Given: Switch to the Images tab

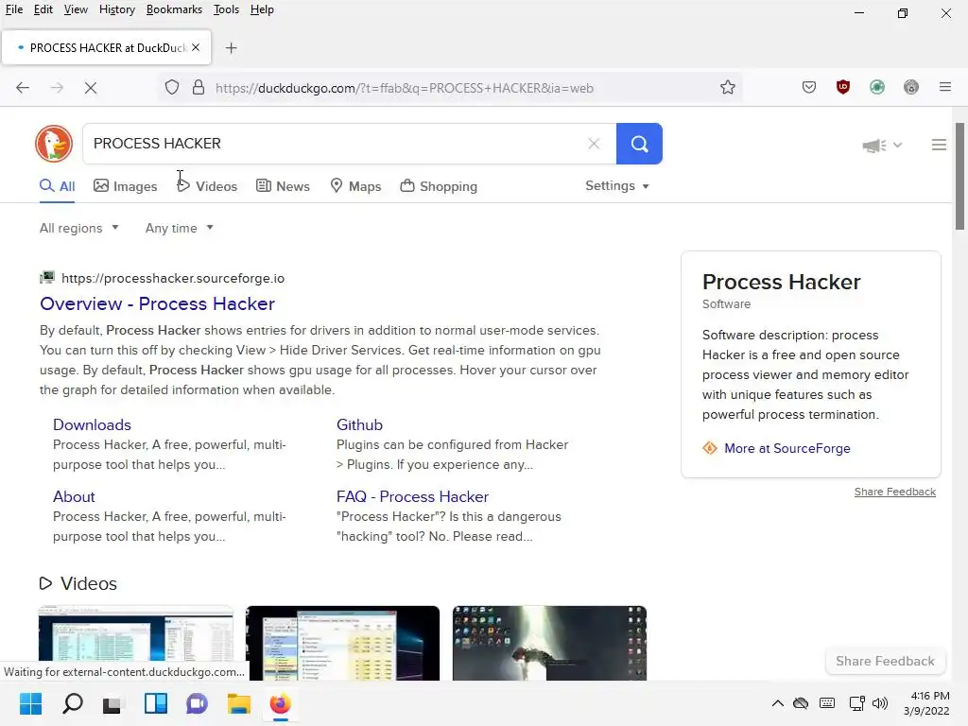Looking at the screenshot, I should 126,186.
